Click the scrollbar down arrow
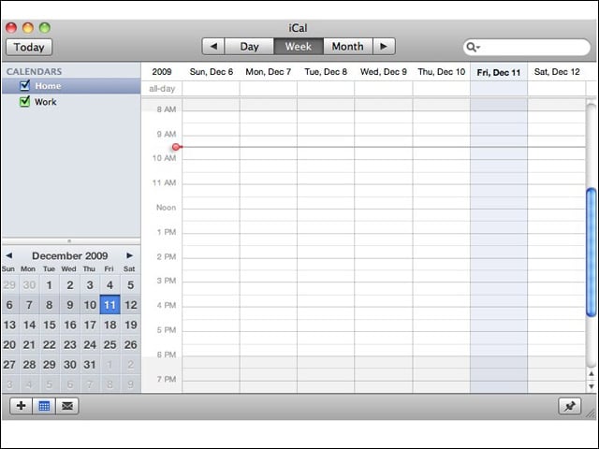 coord(592,386)
